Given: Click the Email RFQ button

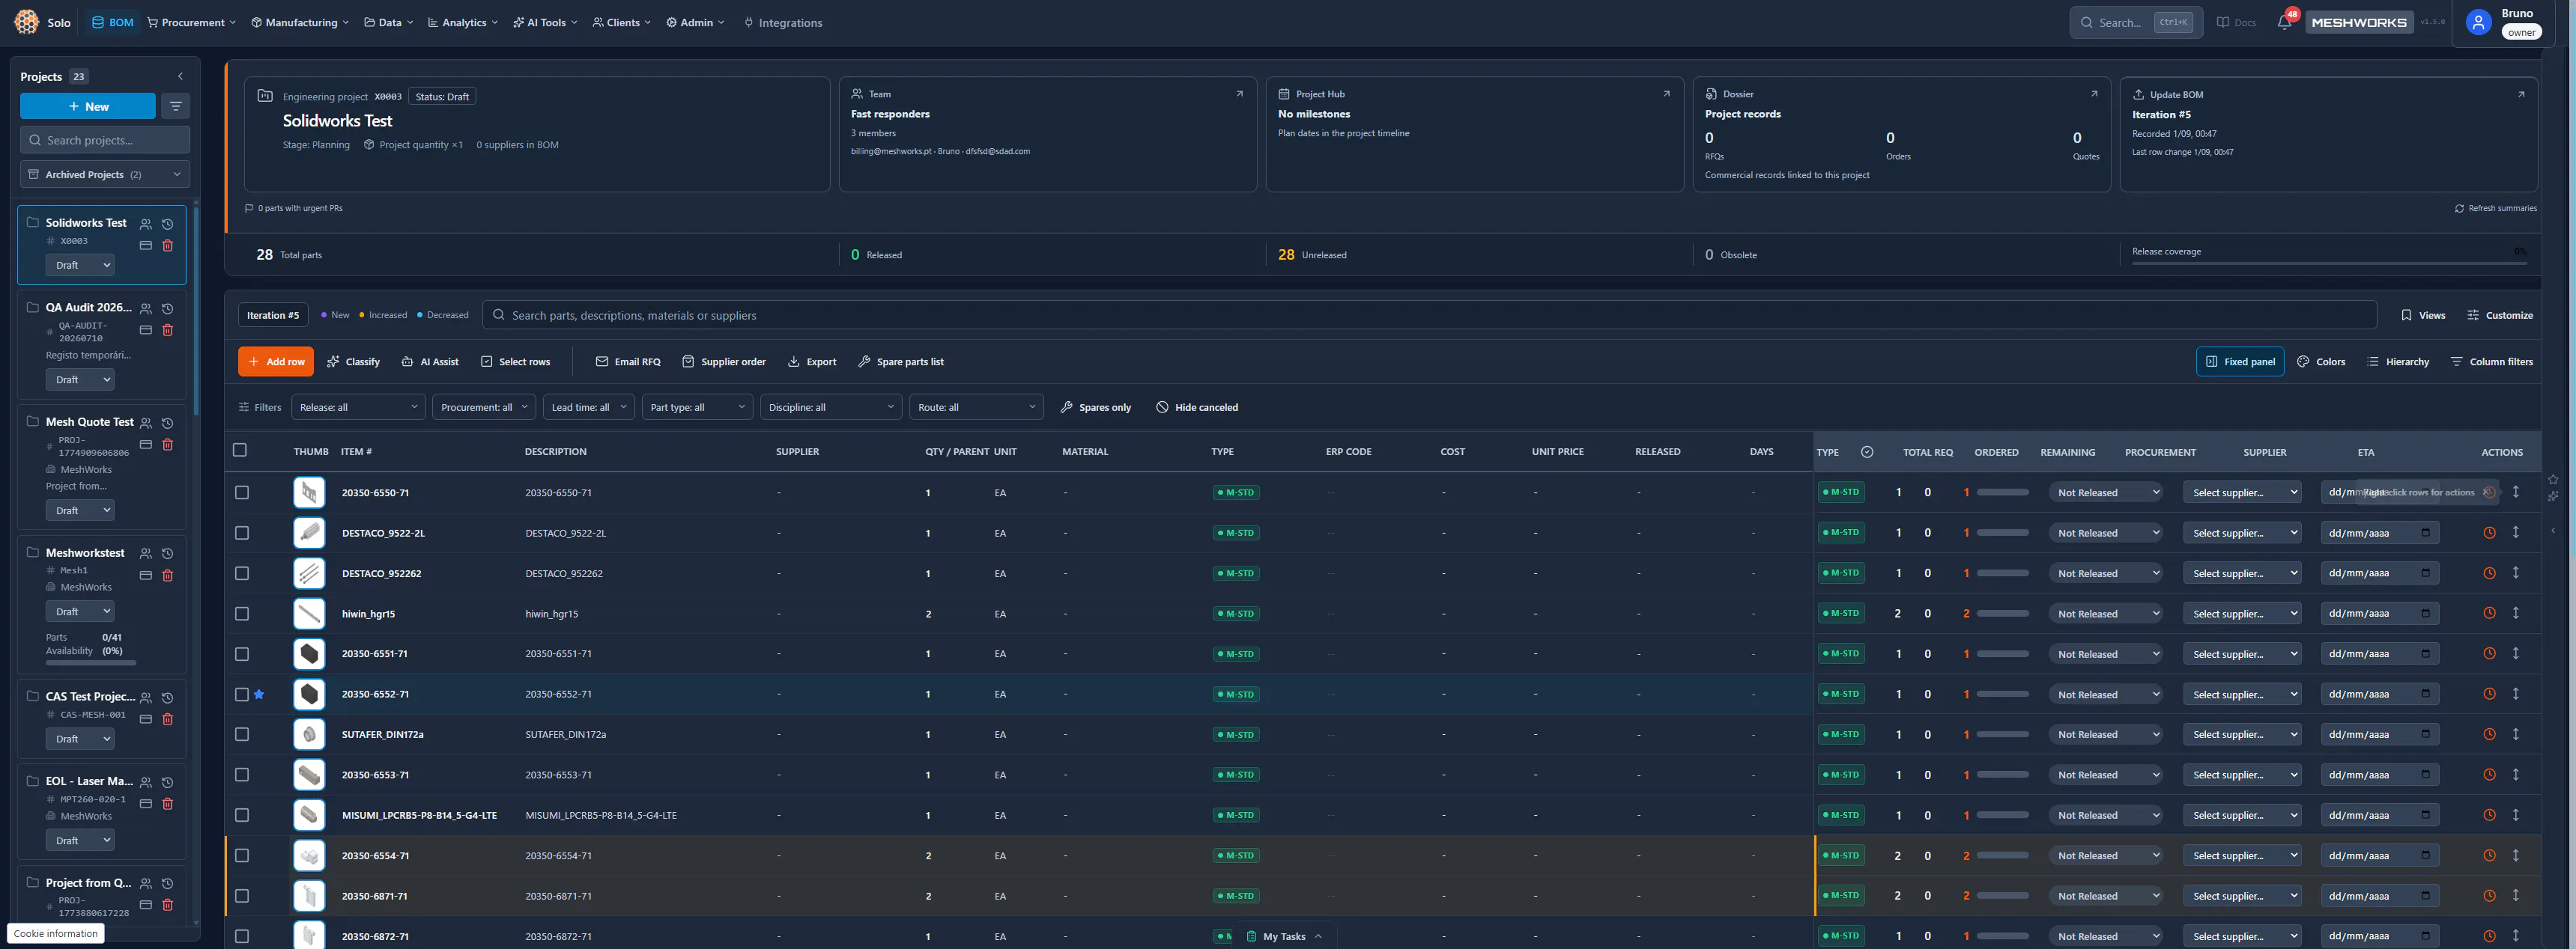Looking at the screenshot, I should pyautogui.click(x=628, y=361).
